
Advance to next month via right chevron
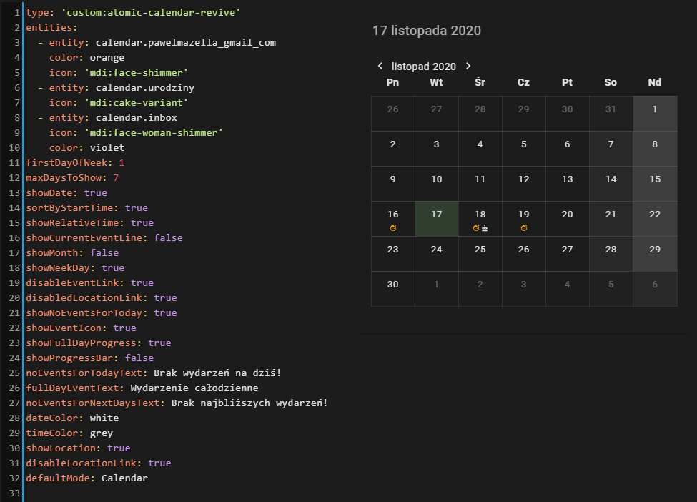pyautogui.click(x=468, y=65)
